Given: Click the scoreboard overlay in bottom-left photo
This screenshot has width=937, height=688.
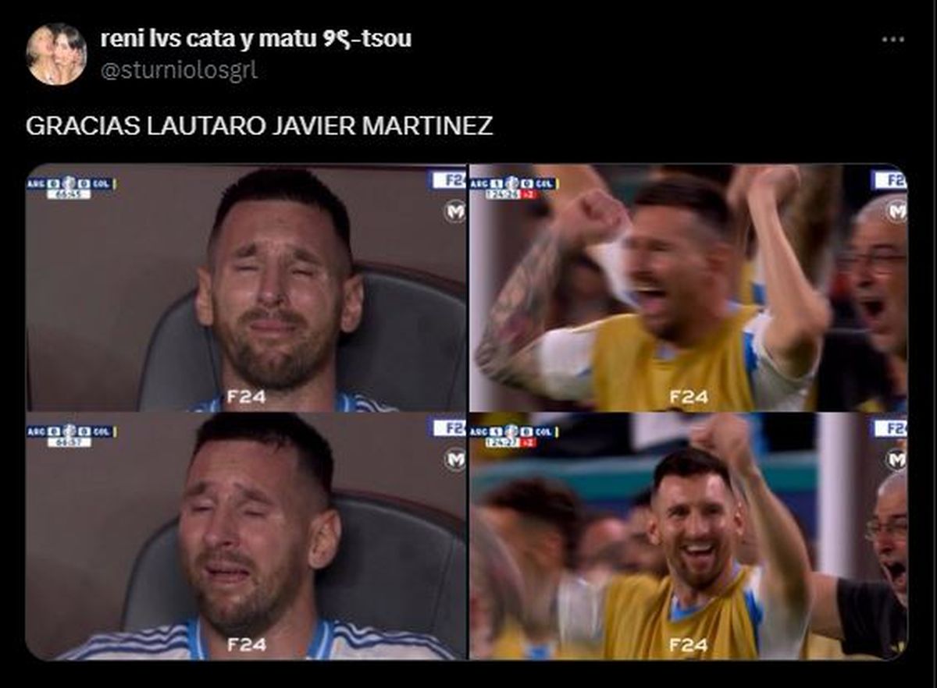Looking at the screenshot, I should tap(70, 435).
